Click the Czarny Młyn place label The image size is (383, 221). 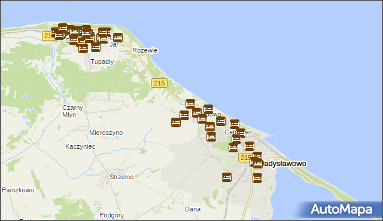point(72,111)
